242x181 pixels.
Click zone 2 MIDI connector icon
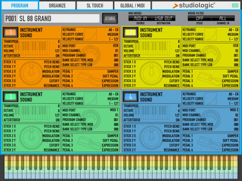(x=211, y=55)
